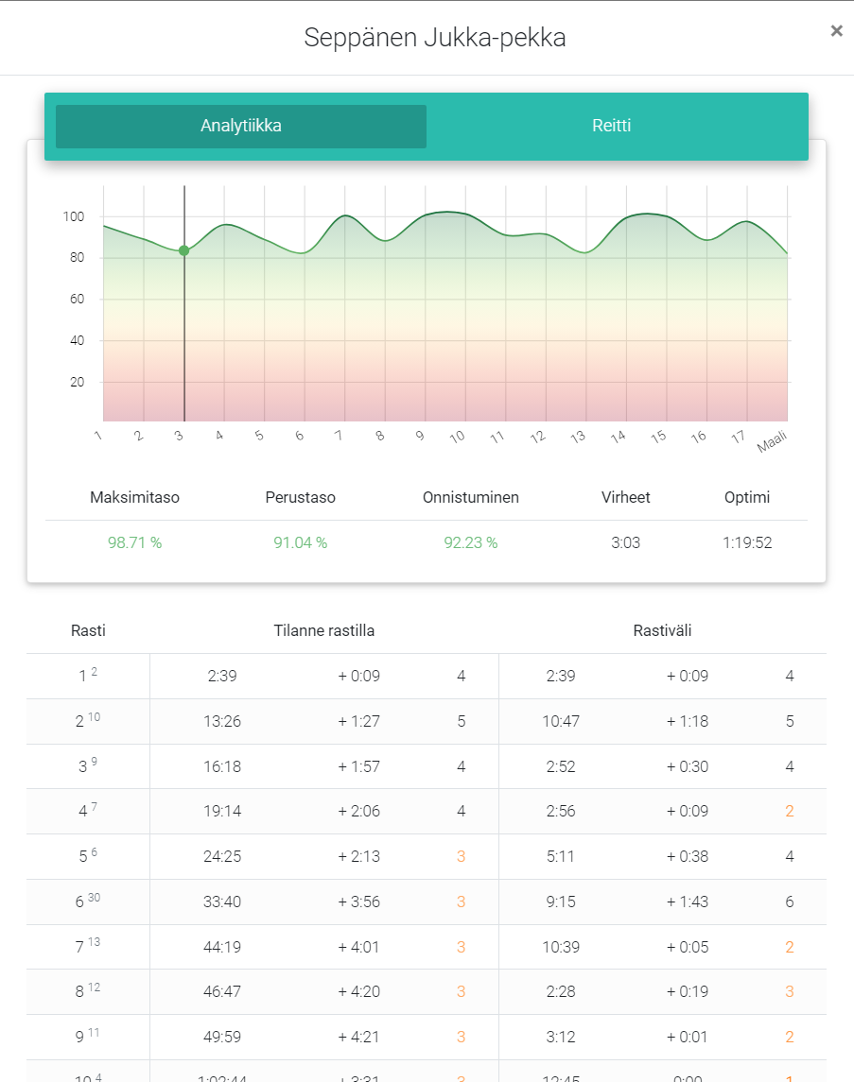Close the Seppänen Jukka-pekka dialog

tap(836, 31)
